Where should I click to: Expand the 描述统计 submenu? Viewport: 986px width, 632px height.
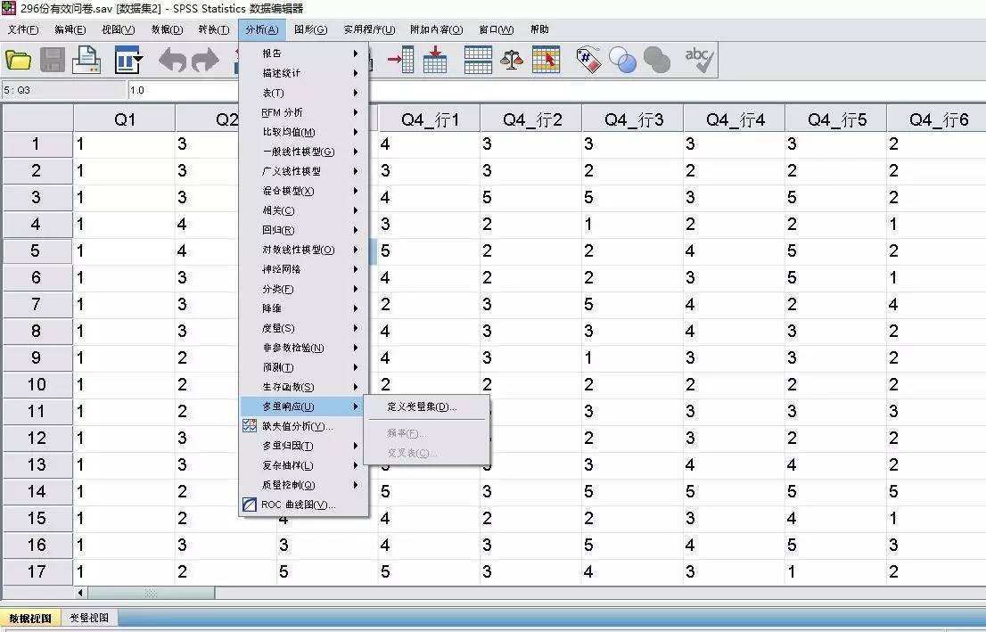(303, 73)
